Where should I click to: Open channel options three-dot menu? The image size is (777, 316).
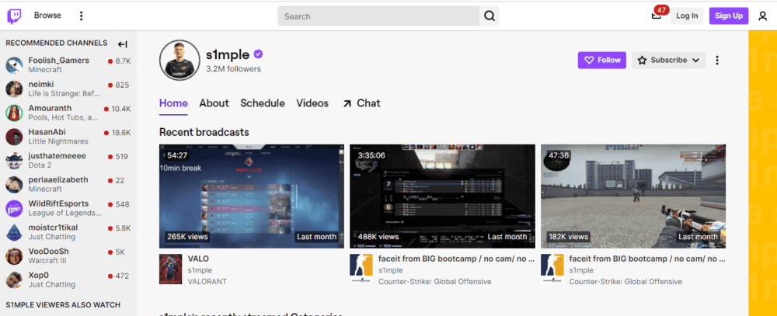(717, 61)
